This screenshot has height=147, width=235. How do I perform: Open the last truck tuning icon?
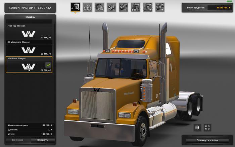click(160, 7)
